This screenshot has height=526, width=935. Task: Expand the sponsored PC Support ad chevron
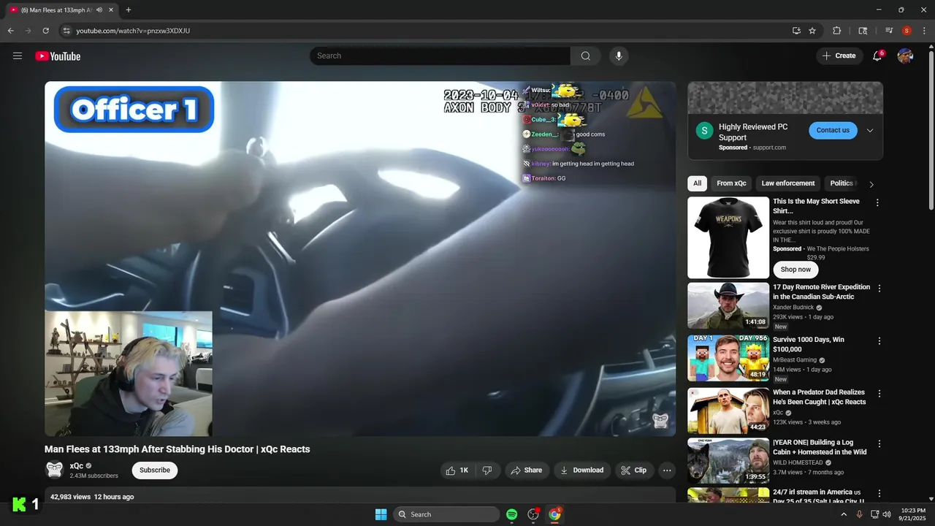tap(870, 131)
